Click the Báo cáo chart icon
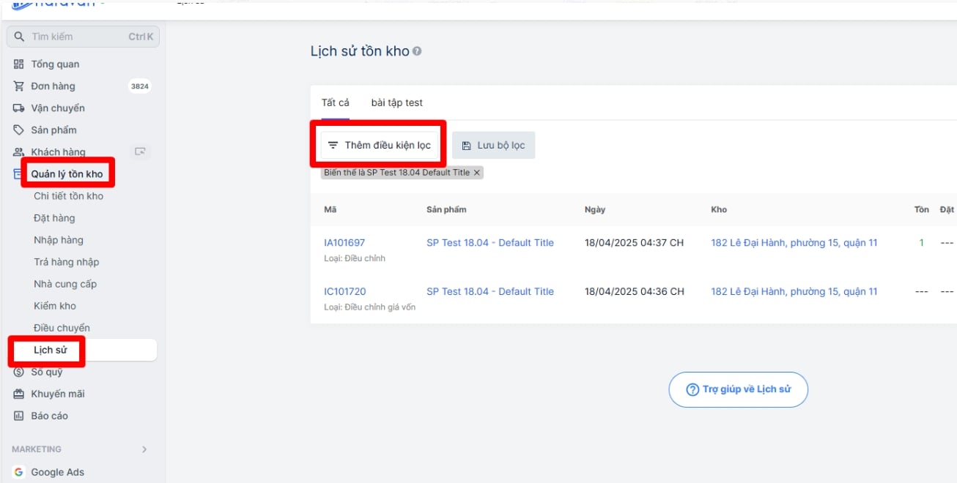 coord(19,416)
